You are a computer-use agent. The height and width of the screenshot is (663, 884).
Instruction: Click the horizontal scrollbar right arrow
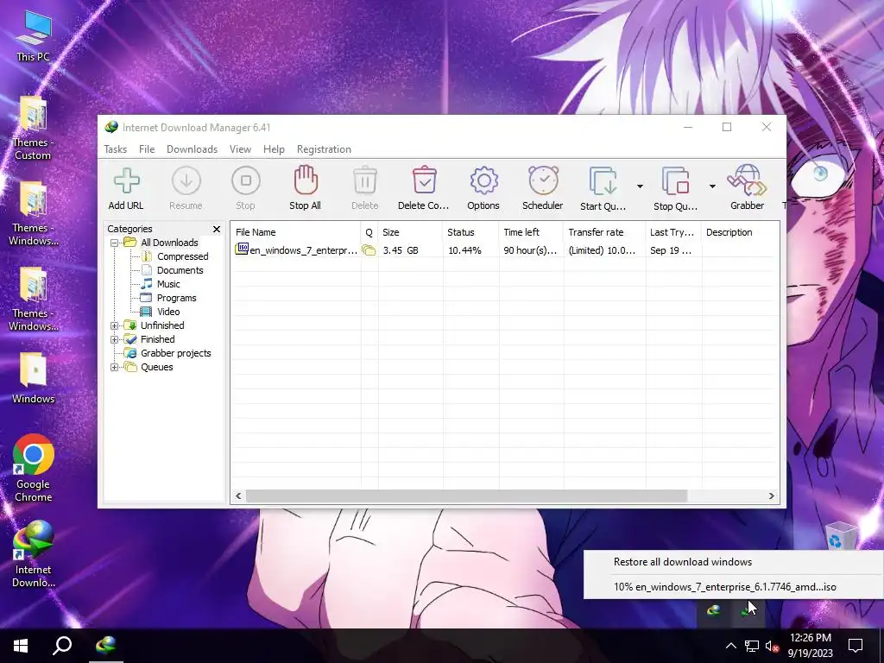click(772, 496)
